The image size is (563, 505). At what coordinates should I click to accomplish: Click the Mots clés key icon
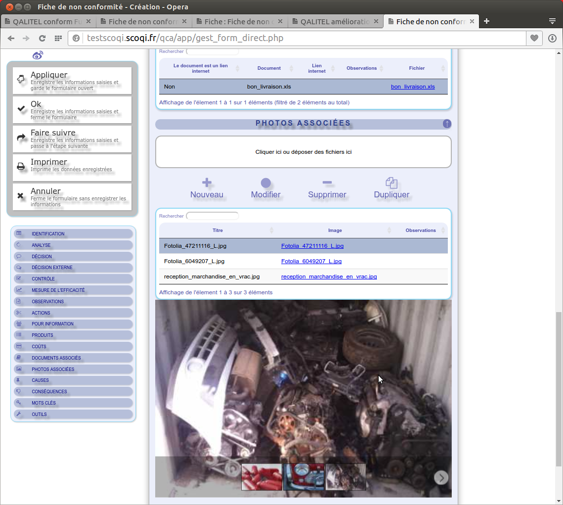pyautogui.click(x=19, y=403)
